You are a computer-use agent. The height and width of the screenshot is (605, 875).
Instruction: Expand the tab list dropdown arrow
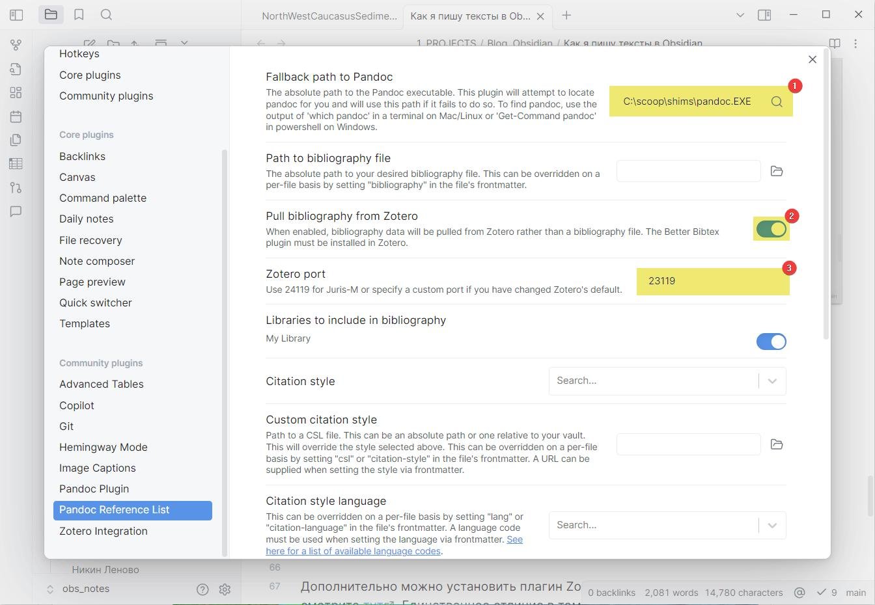pos(740,15)
